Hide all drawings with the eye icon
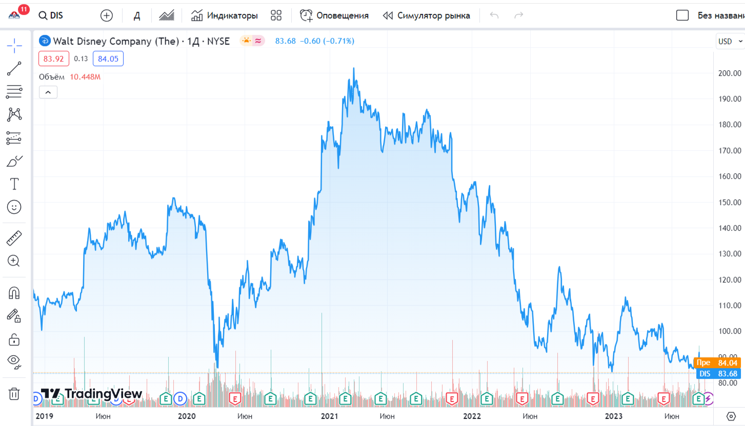745x426 pixels. (x=14, y=362)
